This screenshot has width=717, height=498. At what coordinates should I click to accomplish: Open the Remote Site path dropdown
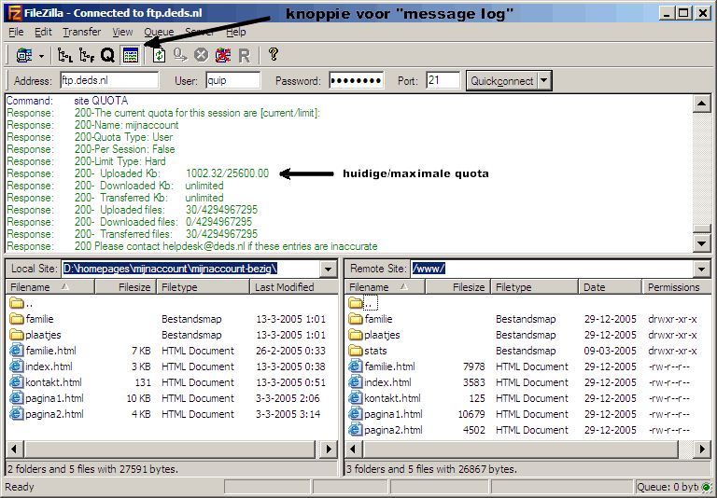point(701,270)
